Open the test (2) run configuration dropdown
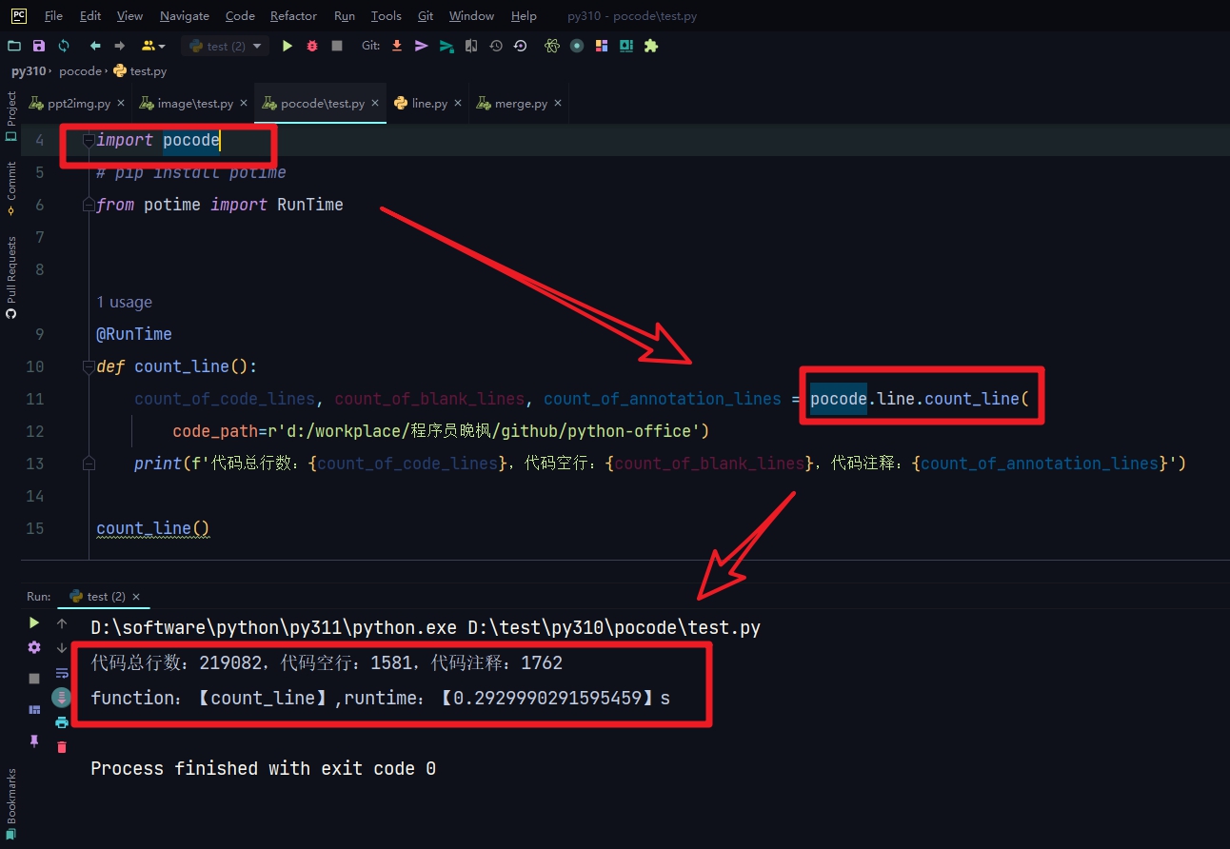1230x849 pixels. click(x=225, y=46)
